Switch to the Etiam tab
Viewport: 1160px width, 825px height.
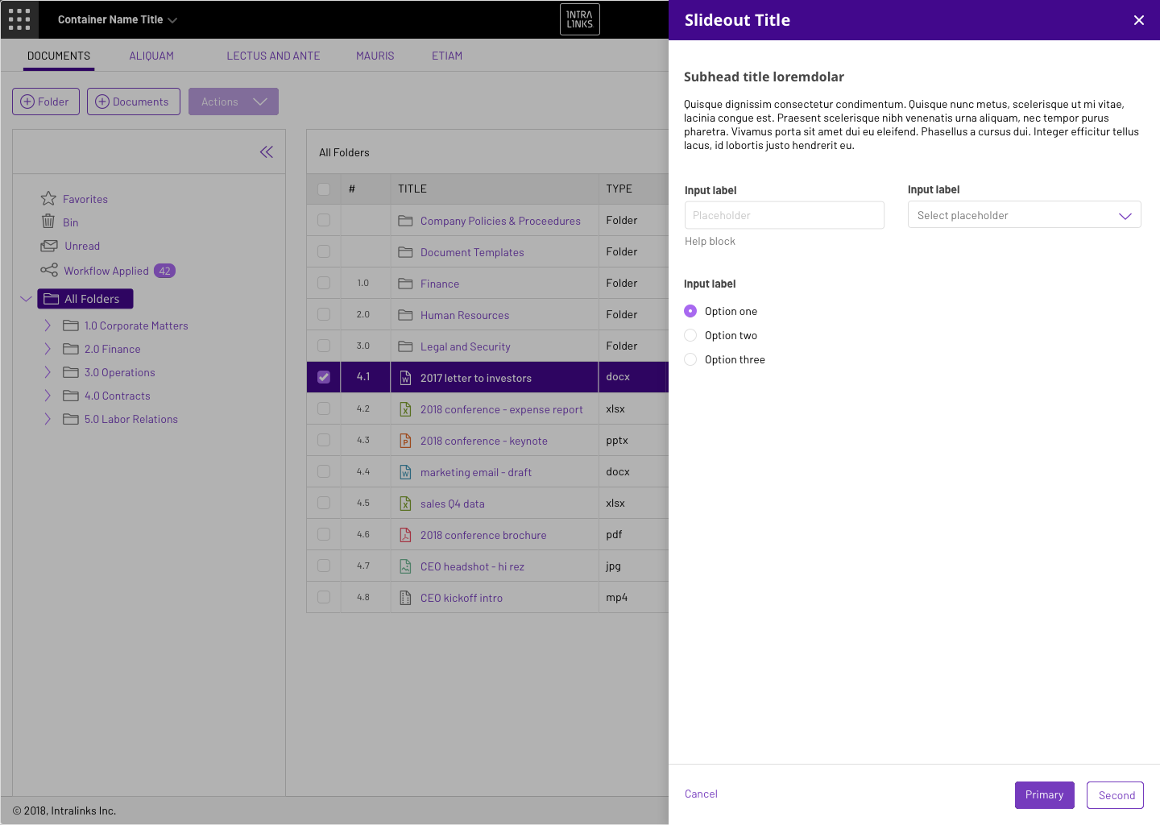(447, 56)
